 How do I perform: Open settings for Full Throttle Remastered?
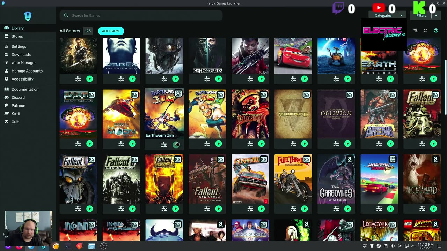click(293, 209)
